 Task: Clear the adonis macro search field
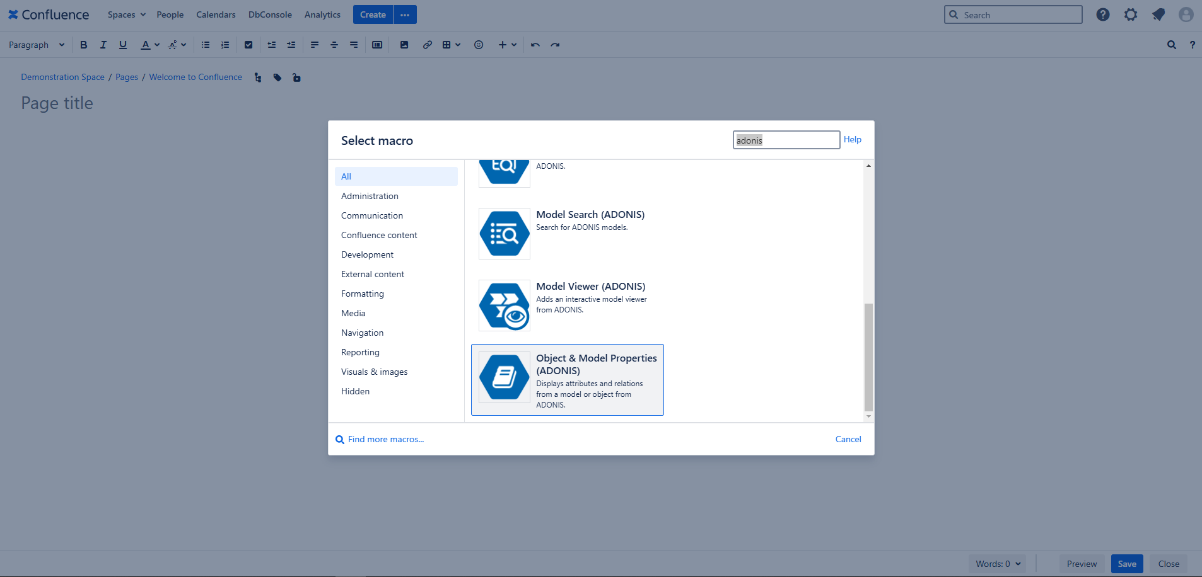[x=786, y=139]
